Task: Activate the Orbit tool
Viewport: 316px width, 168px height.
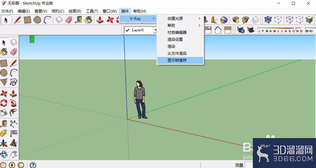Action: click(3, 154)
